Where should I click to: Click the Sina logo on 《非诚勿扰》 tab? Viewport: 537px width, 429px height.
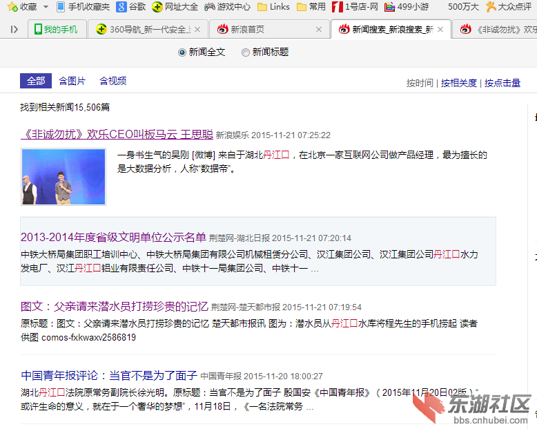click(x=466, y=30)
